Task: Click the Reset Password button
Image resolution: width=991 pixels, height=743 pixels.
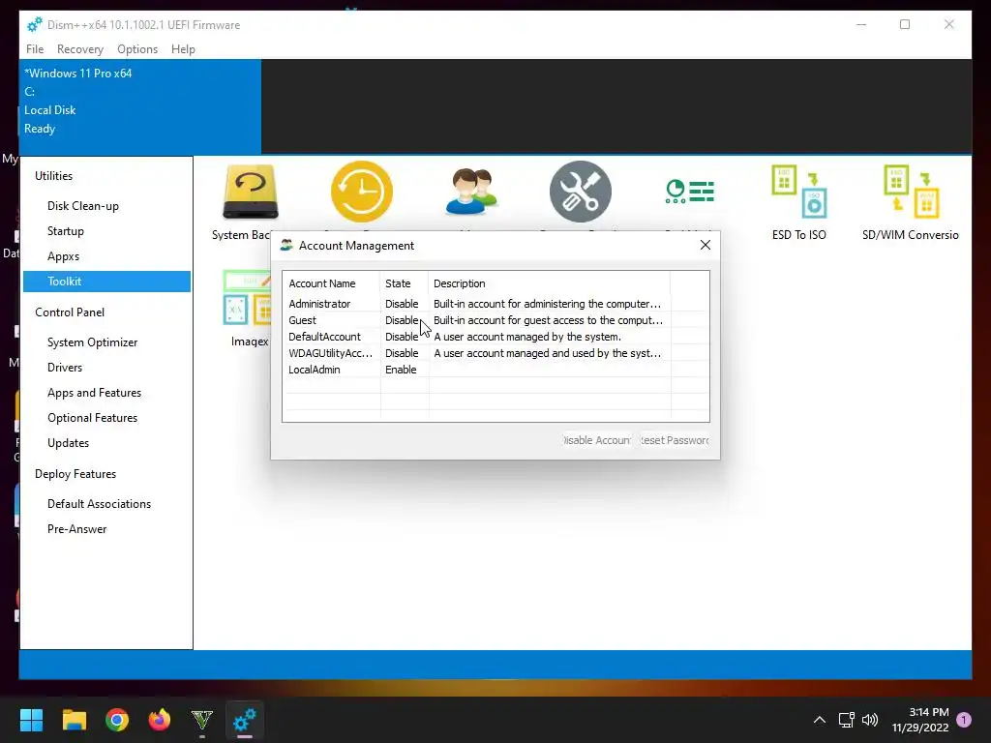Action: (x=674, y=440)
